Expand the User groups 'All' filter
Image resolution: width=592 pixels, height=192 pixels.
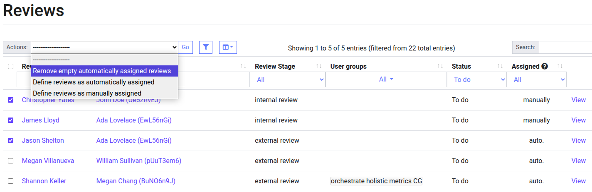point(386,79)
